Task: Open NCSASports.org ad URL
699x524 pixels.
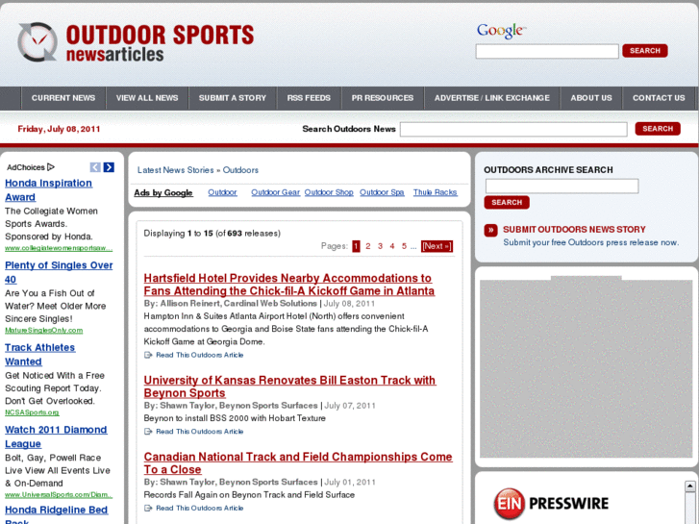Action: 32,412
